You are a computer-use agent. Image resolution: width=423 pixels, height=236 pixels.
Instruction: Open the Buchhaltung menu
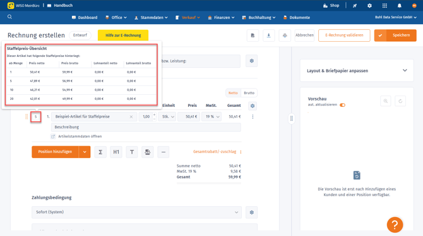pyautogui.click(x=259, y=18)
